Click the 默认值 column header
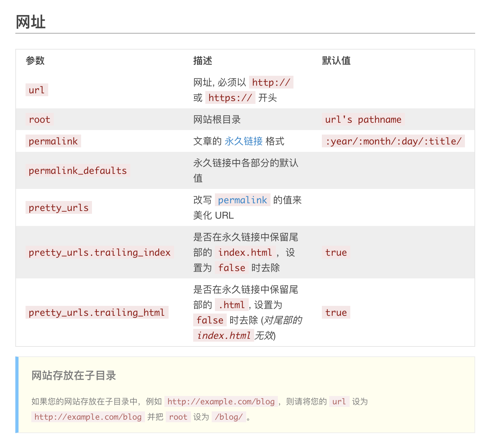 (x=336, y=61)
